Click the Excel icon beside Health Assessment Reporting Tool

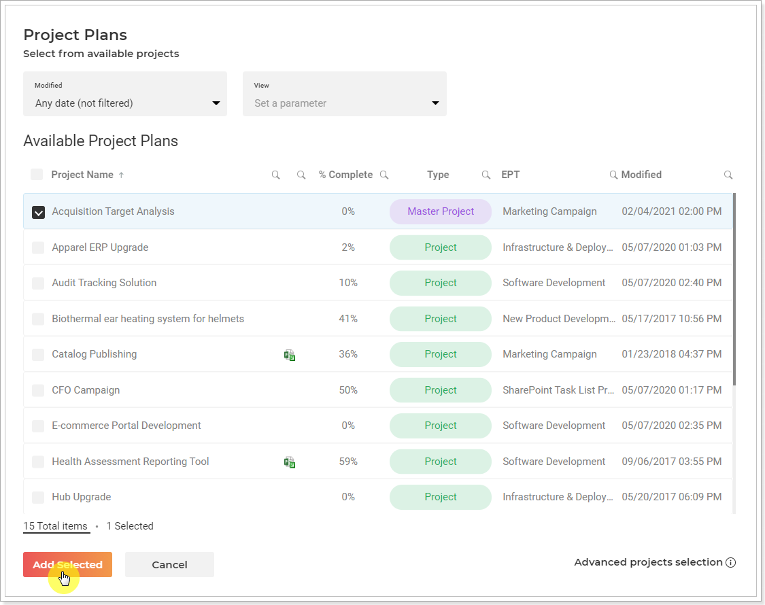290,462
